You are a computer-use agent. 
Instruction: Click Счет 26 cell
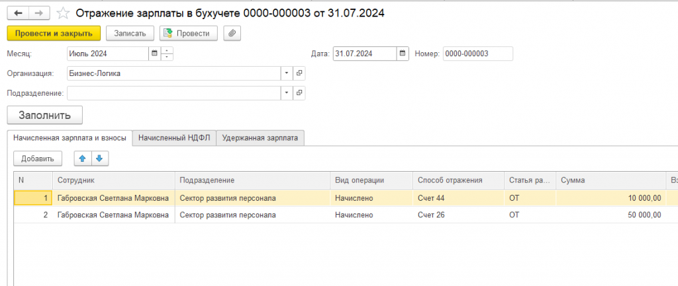(x=458, y=215)
